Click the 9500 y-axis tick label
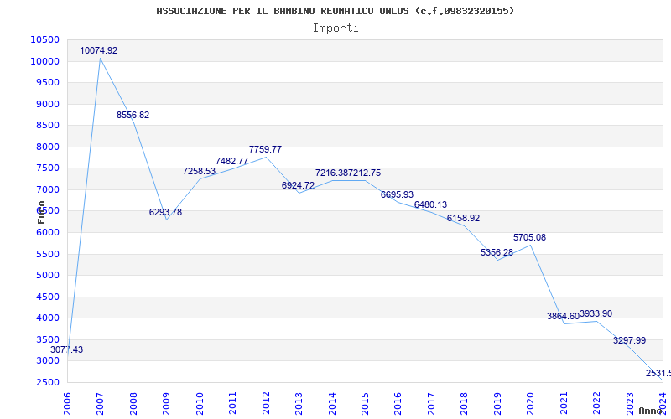 click(48, 82)
